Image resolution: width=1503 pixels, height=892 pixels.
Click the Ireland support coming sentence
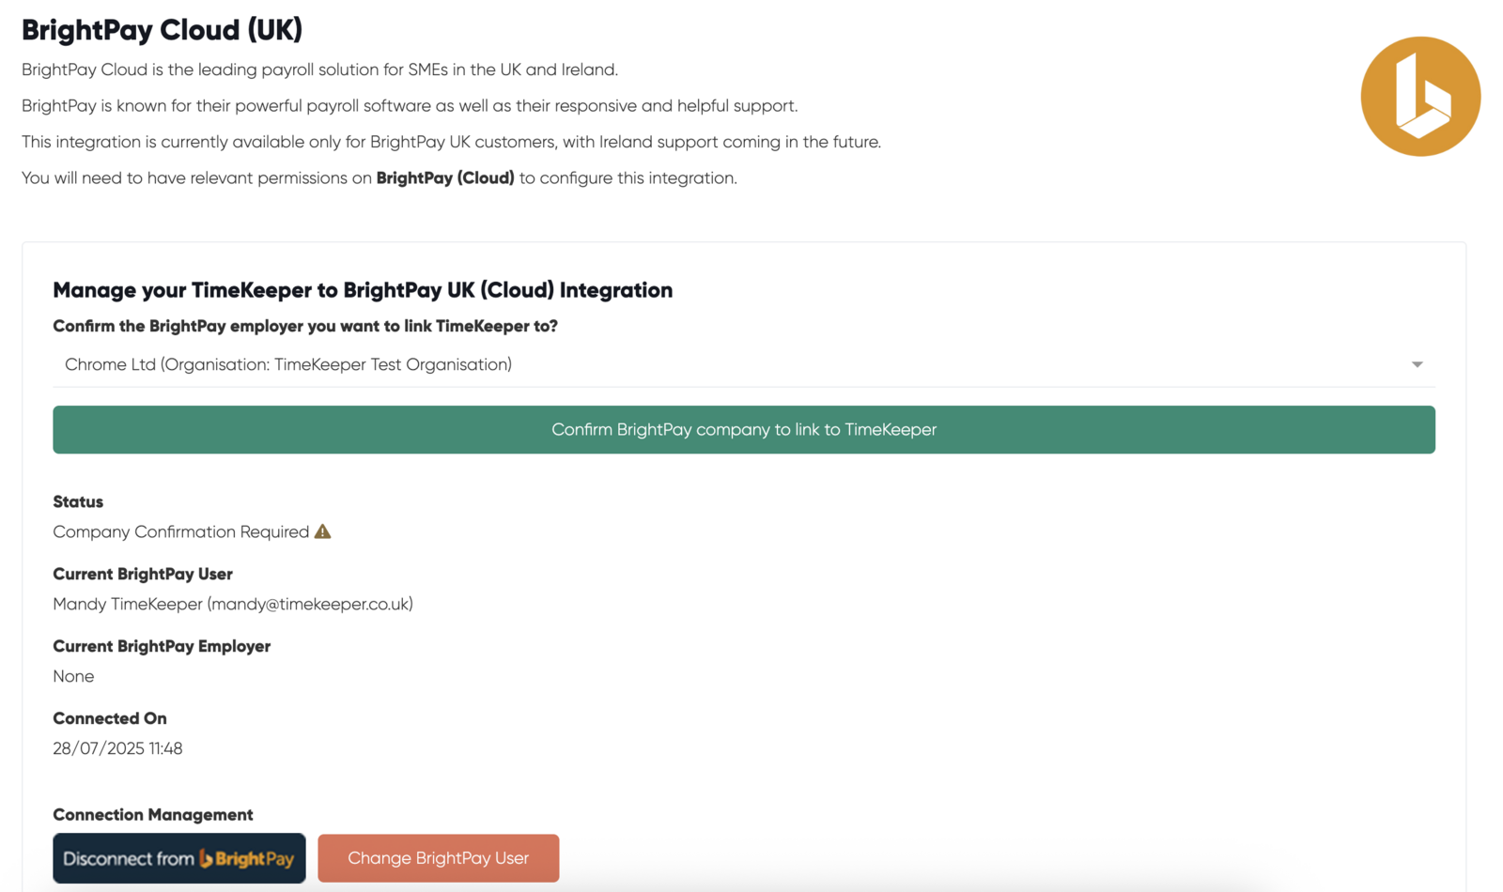point(451,142)
